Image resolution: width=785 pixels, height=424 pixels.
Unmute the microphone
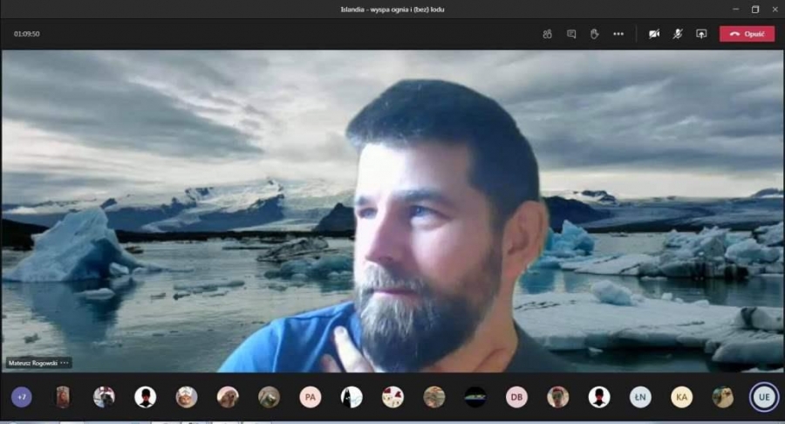click(677, 34)
